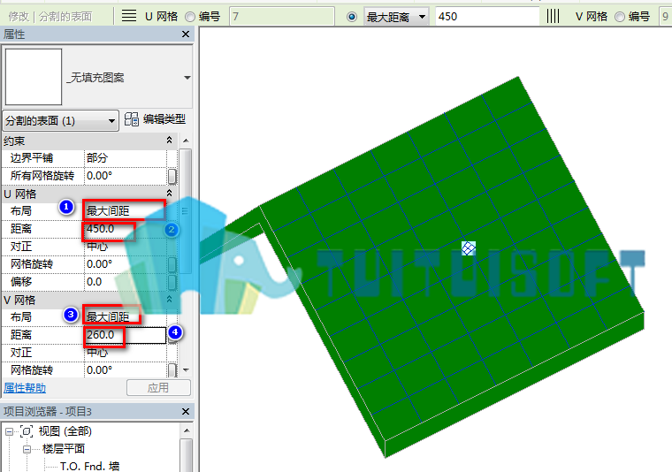Click the U grid number field showing 7
Viewport: 672px width, 472px height.
[x=282, y=17]
